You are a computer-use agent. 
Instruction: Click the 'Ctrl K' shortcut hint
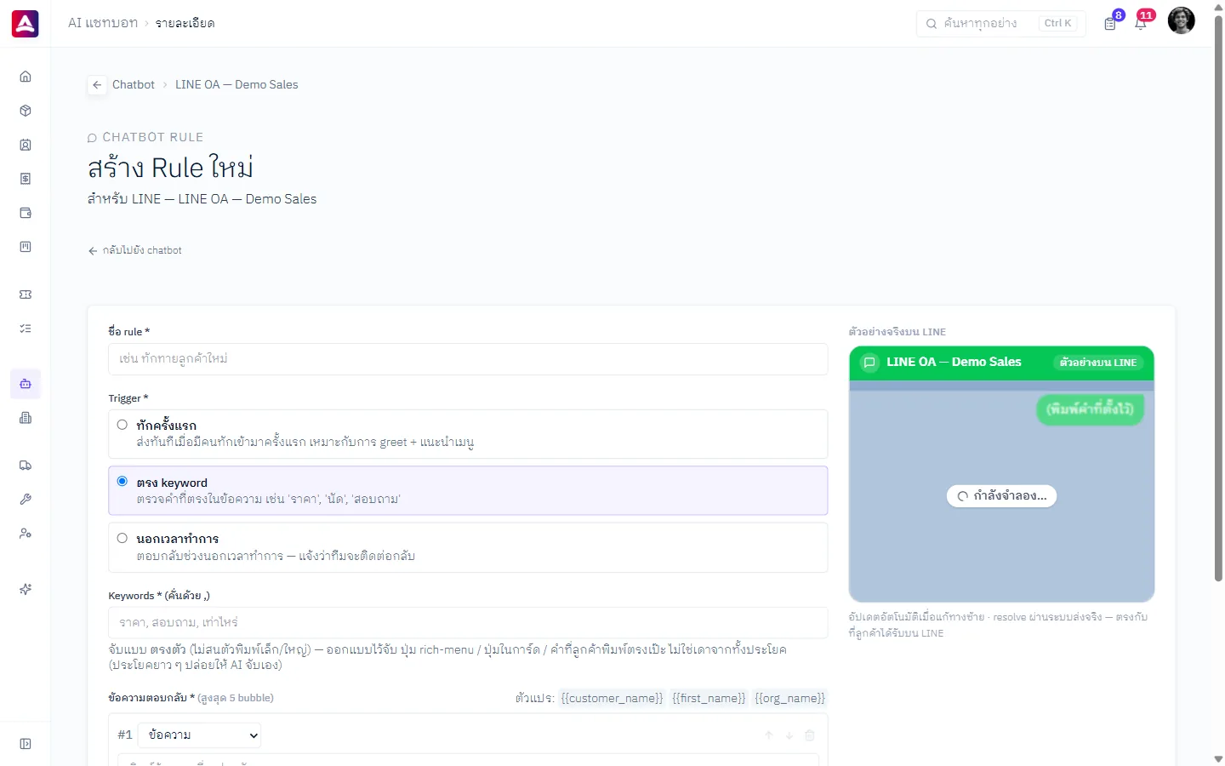click(x=1057, y=24)
